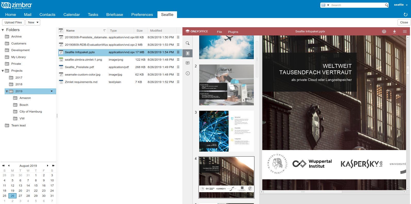Image resolution: width=411 pixels, height=204 pixels.
Task: Open the 2019 folder options dropdown arrow
Action: click(x=52, y=91)
